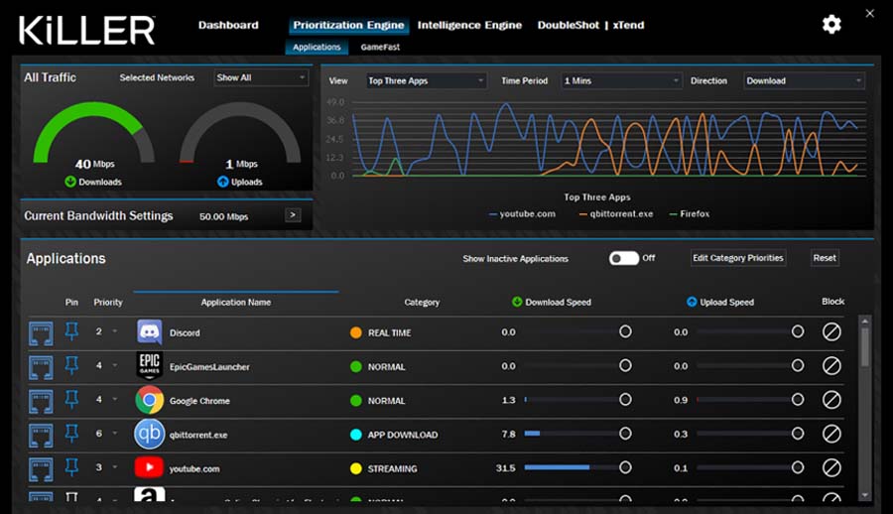Image resolution: width=893 pixels, height=514 pixels.
Task: Block Discord traffic
Action: (x=831, y=331)
